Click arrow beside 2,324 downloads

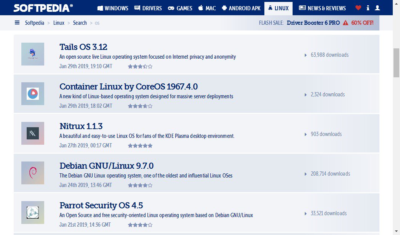306,95
